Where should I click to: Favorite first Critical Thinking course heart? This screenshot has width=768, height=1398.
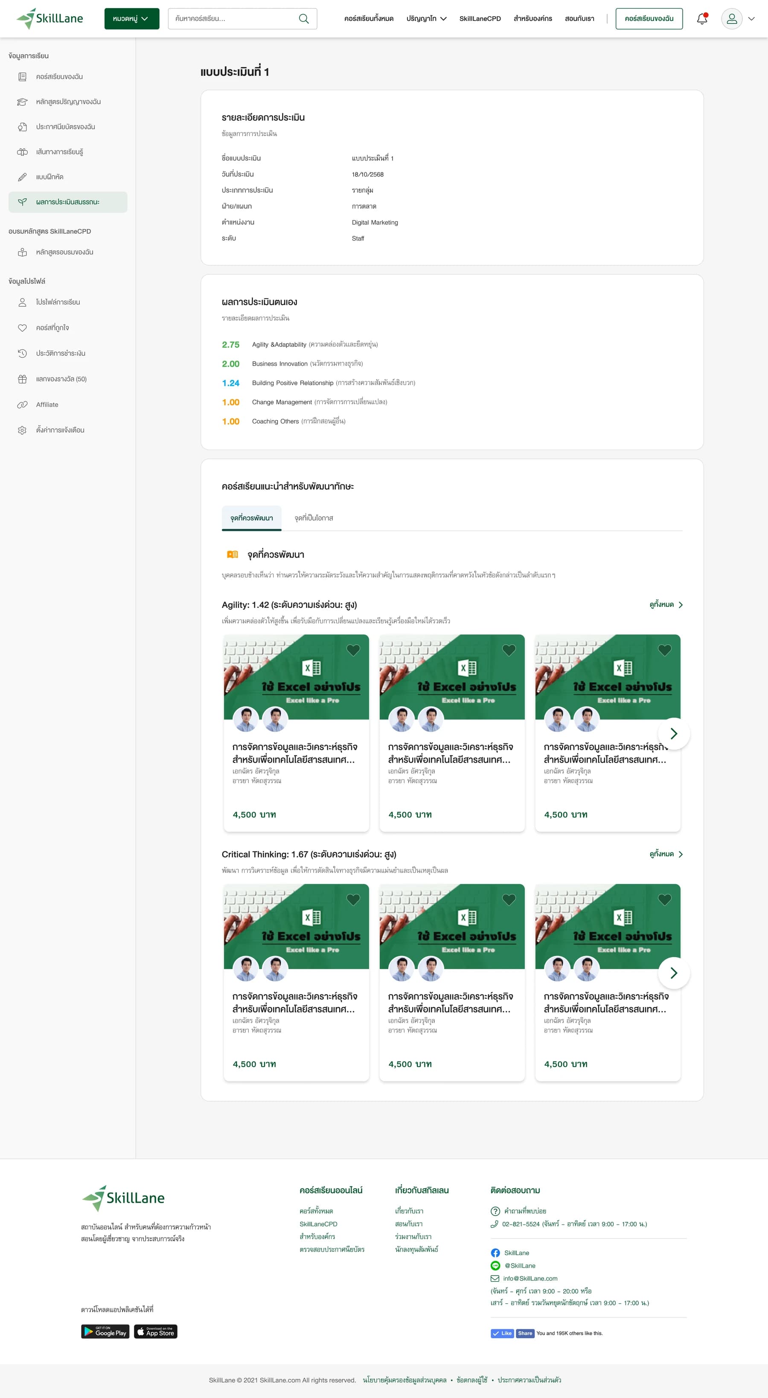pos(353,899)
